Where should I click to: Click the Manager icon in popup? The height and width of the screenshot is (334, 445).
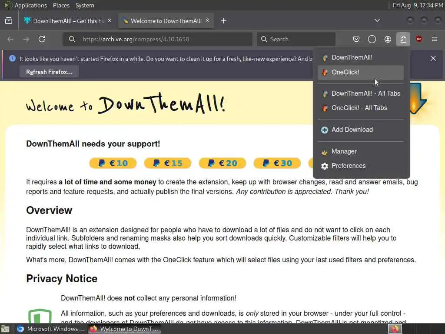(x=324, y=152)
